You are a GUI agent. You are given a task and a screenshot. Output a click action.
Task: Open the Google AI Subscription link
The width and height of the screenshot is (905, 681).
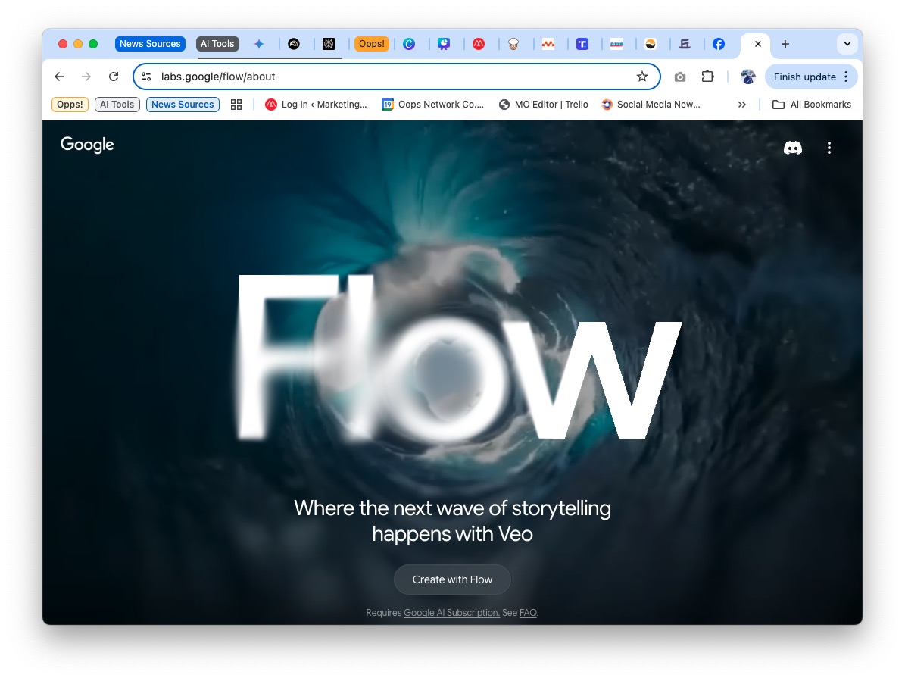coord(451,613)
